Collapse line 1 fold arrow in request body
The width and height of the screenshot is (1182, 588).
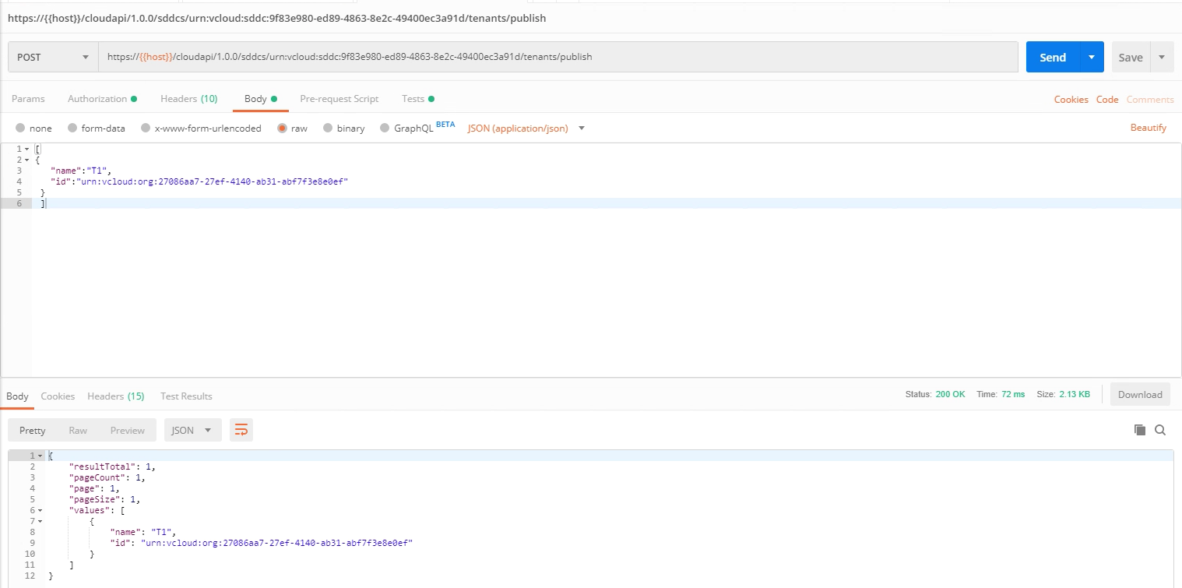(27, 149)
